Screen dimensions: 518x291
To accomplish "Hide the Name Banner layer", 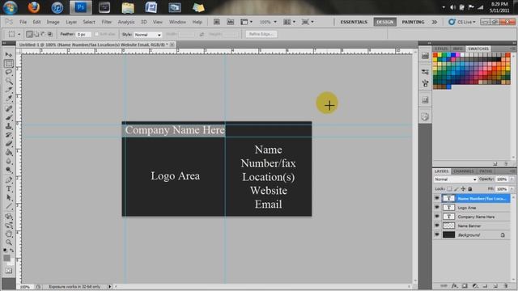I will tap(437, 226).
